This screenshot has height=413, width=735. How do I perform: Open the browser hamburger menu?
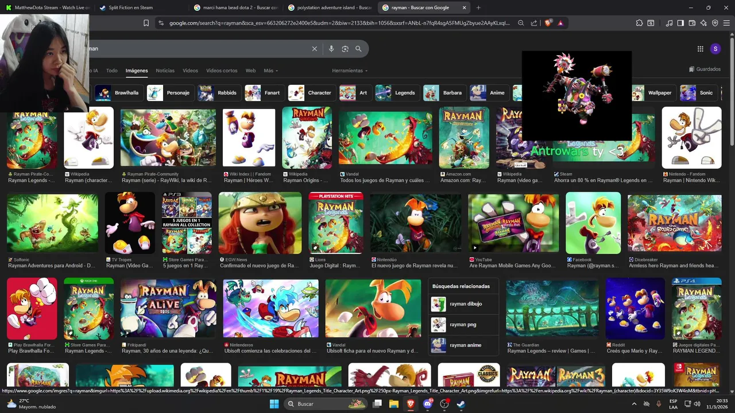tap(726, 23)
